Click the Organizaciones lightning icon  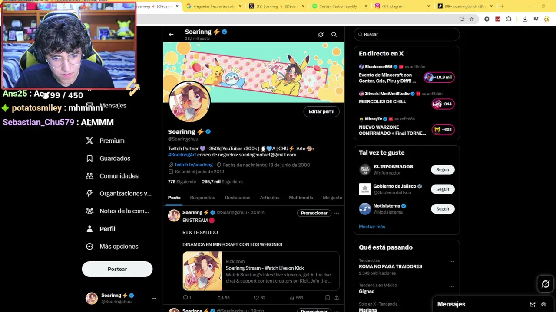click(89, 193)
